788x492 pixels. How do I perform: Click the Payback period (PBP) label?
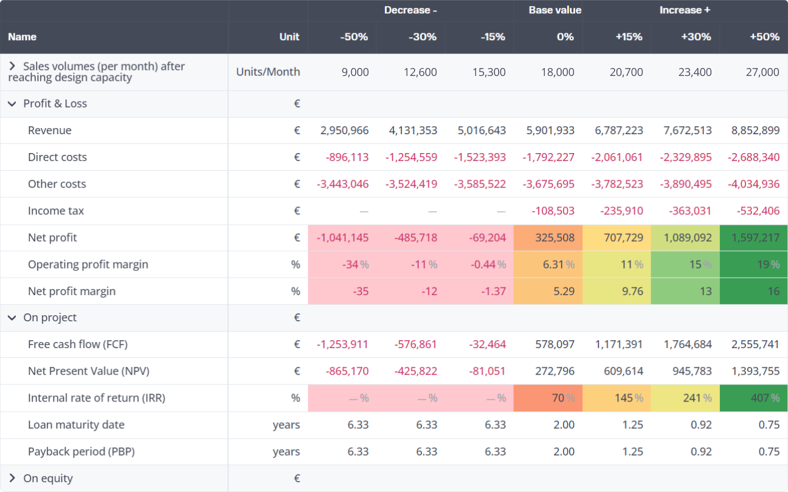click(81, 451)
